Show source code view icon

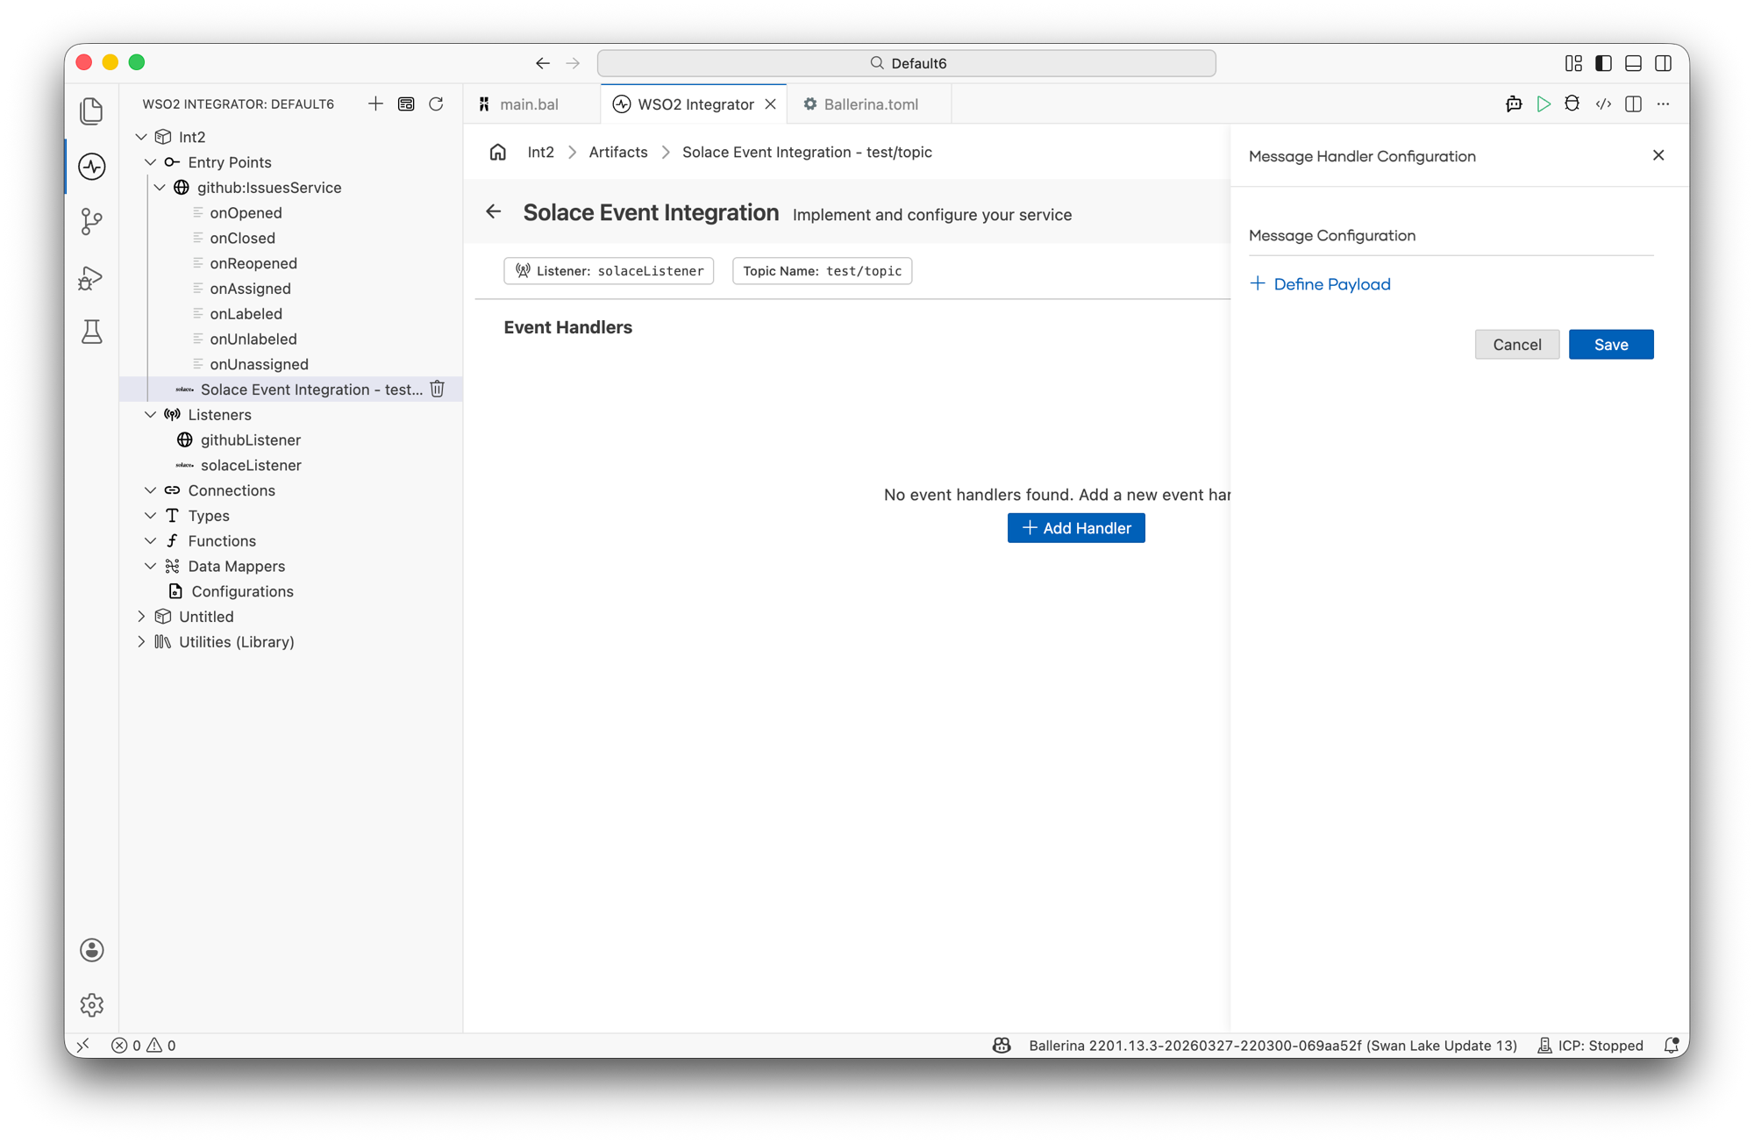coord(1603,104)
